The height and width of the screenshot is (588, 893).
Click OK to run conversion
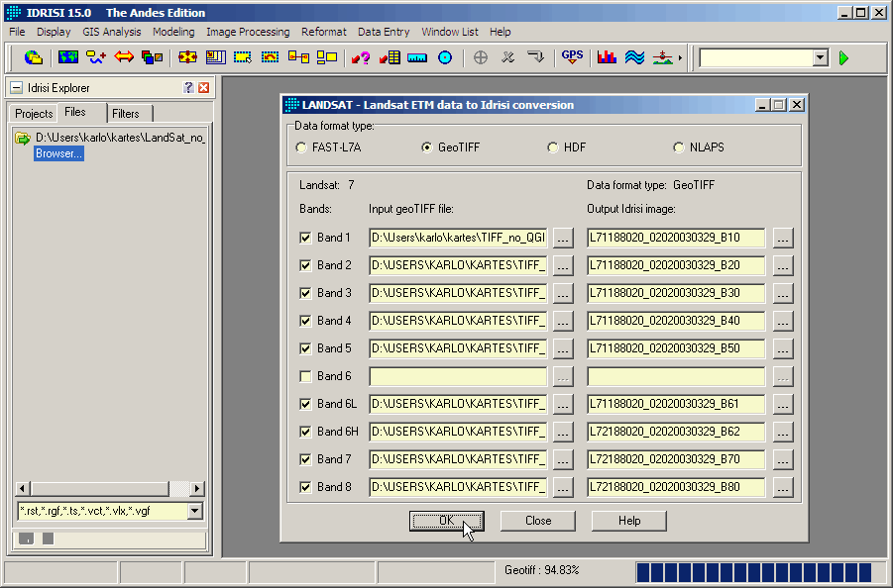click(x=446, y=521)
